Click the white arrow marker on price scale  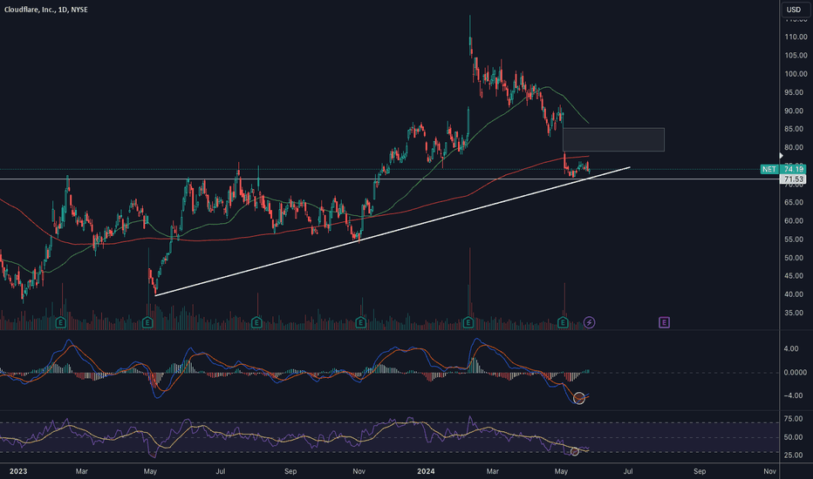[x=782, y=156]
